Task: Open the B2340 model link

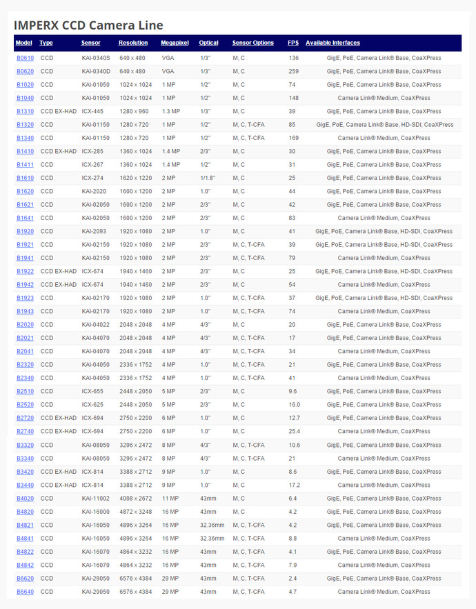Action: (26, 378)
